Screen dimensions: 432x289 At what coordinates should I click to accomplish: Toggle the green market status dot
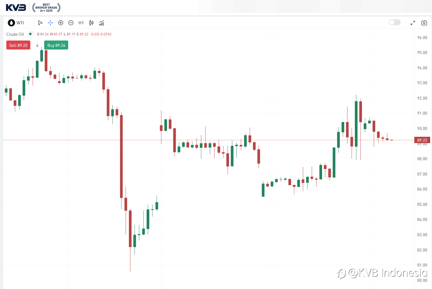30,34
